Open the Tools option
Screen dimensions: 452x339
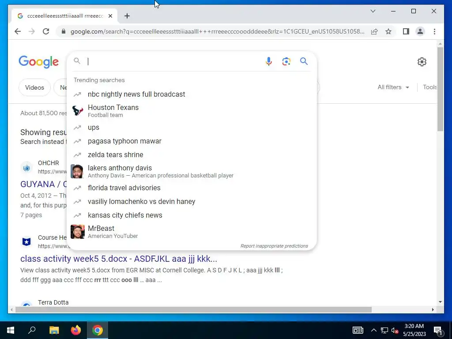(430, 87)
